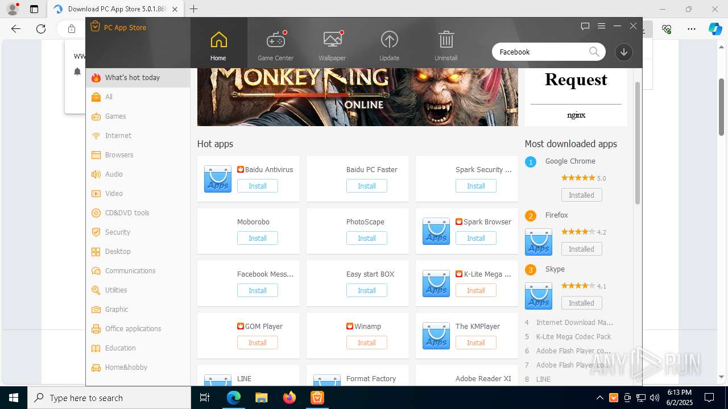
Task: Open a new Edge browser tab
Action: pyautogui.click(x=194, y=9)
